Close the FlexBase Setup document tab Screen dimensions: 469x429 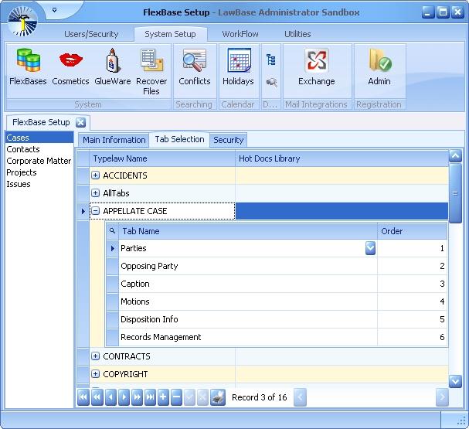pyautogui.click(x=80, y=122)
